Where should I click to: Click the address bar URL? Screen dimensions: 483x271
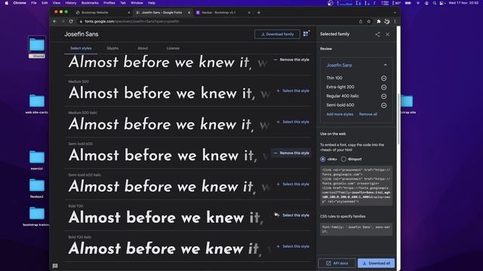132,22
